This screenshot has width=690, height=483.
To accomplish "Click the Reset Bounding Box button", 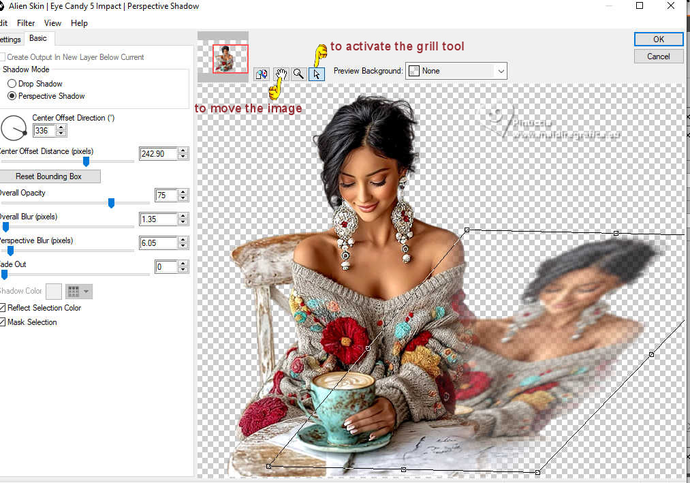I will (x=49, y=176).
